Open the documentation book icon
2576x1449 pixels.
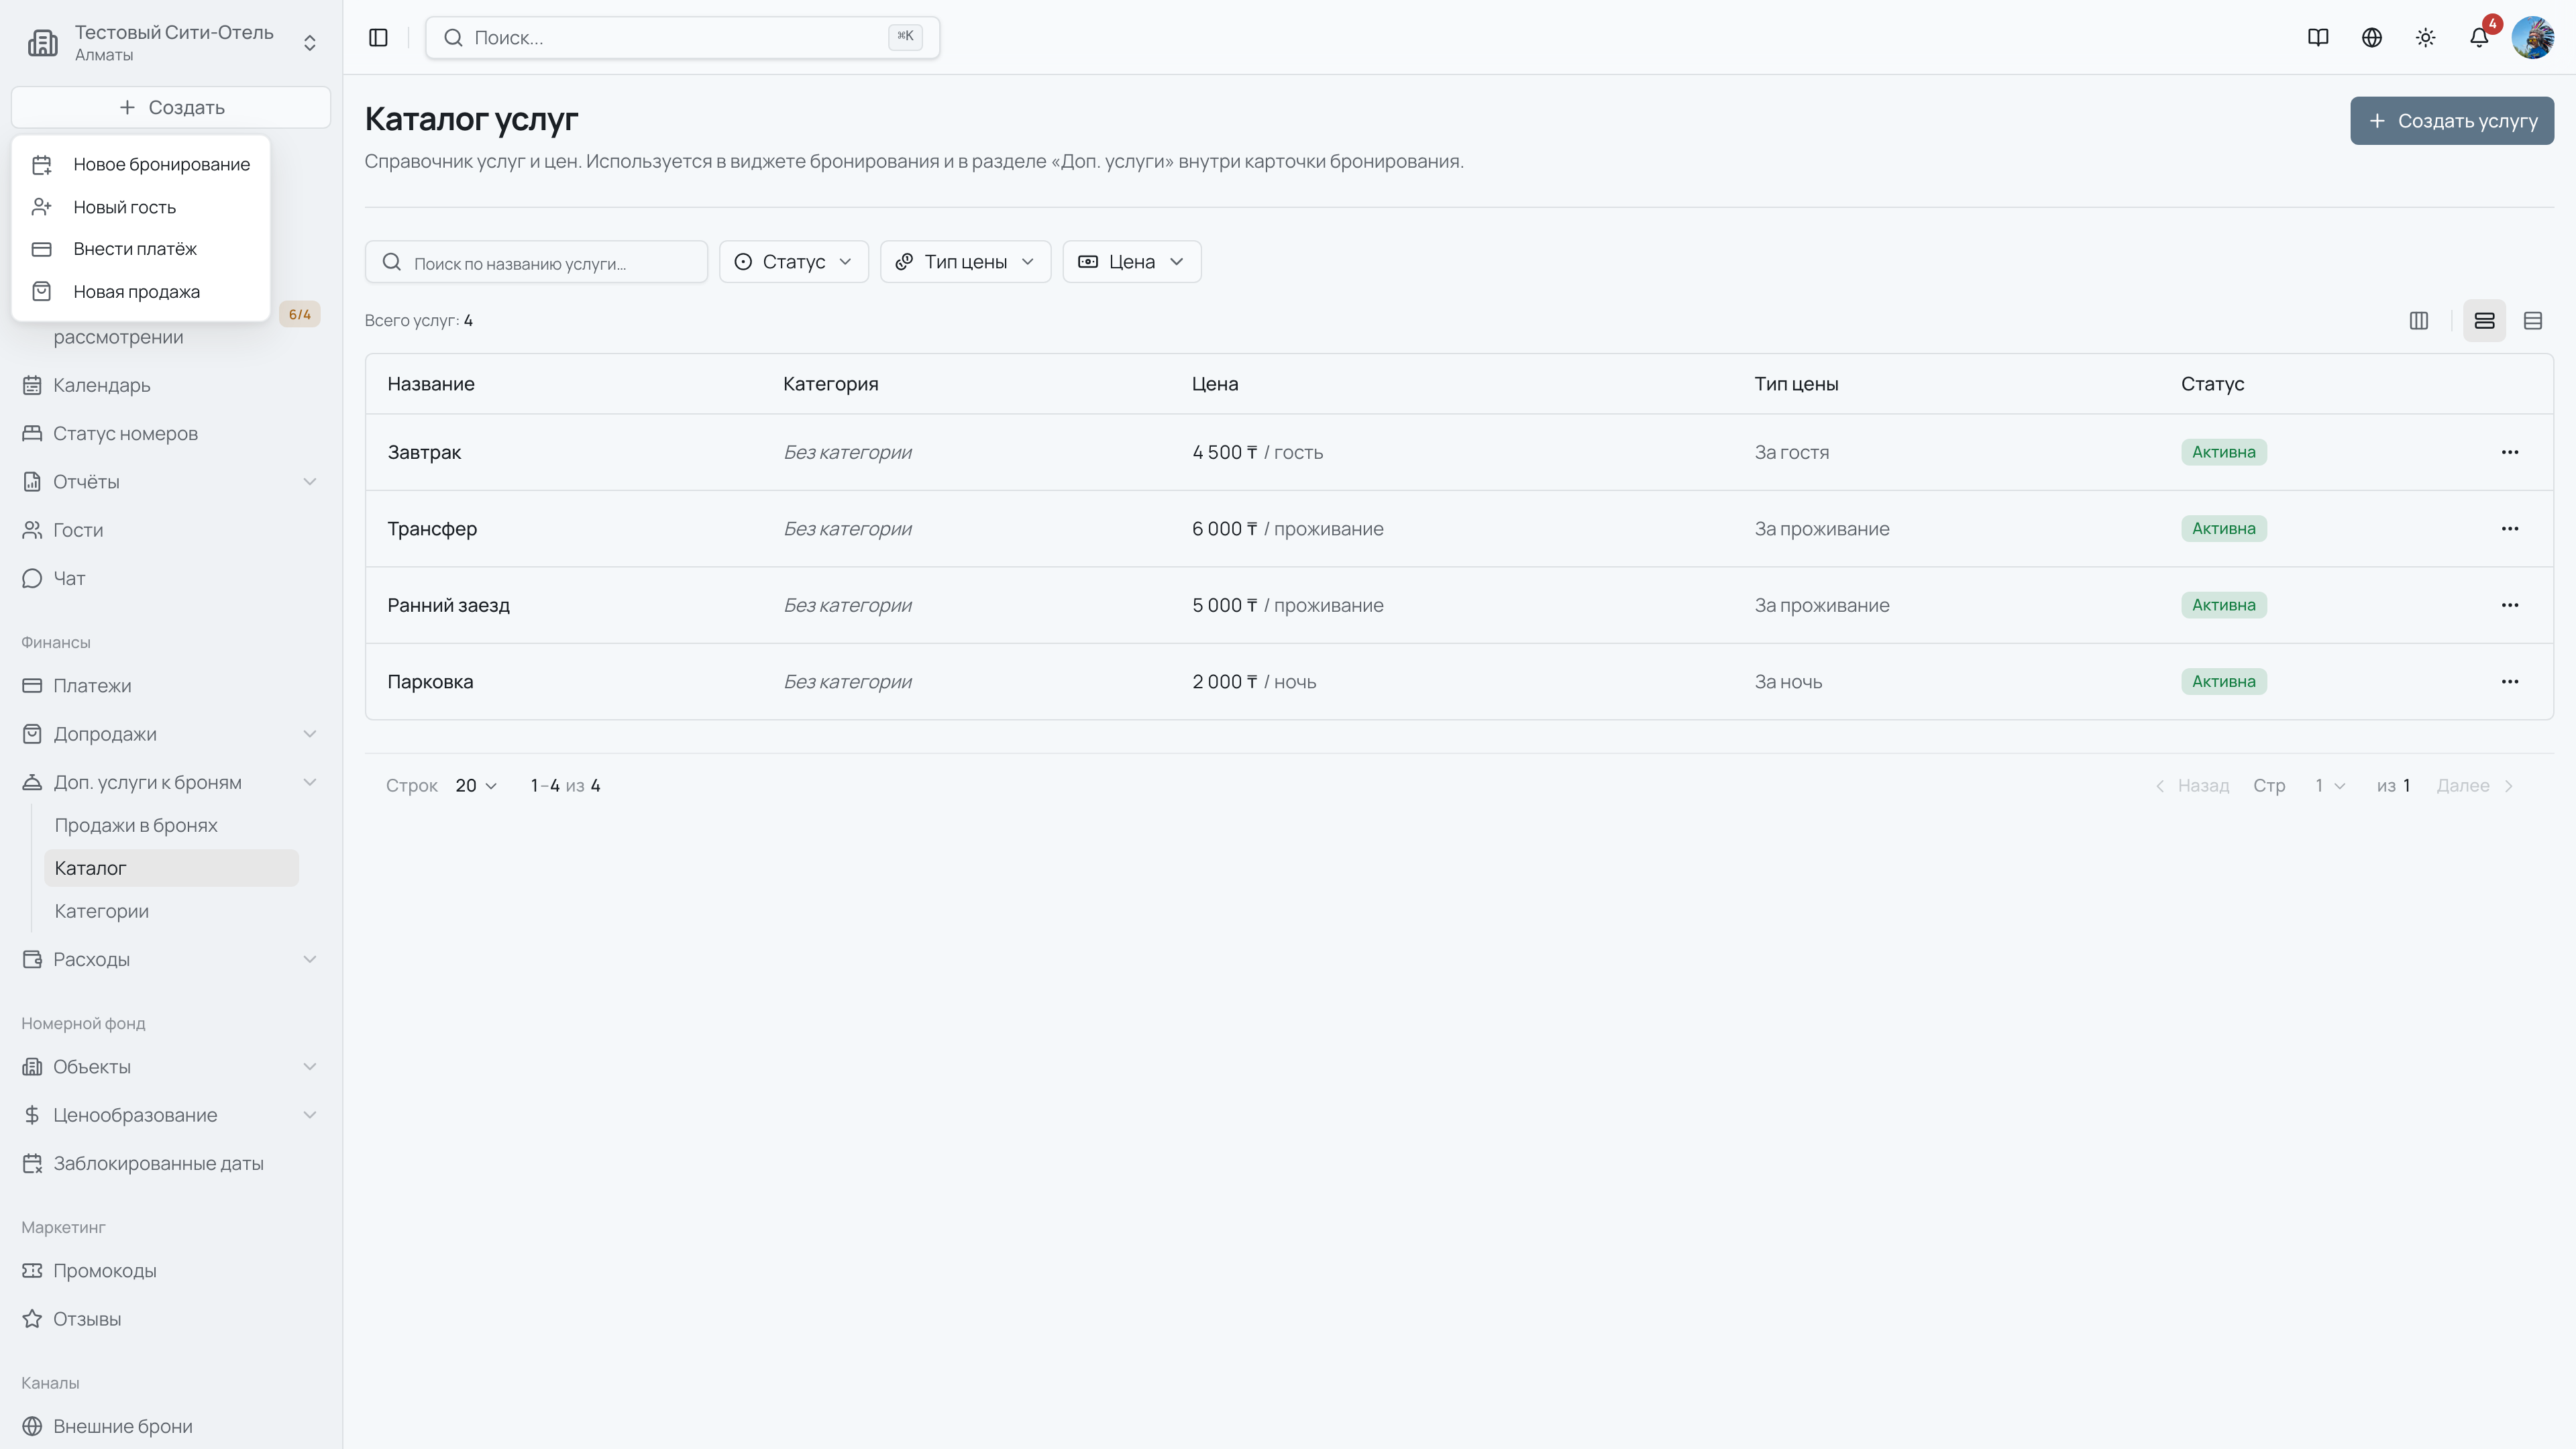2318,38
